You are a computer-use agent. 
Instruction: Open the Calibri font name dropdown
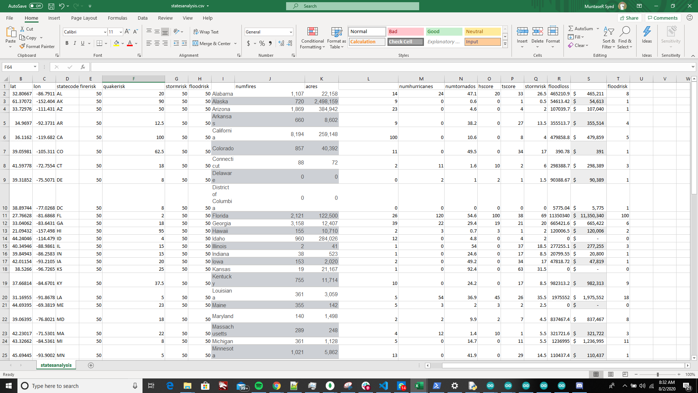(105, 32)
